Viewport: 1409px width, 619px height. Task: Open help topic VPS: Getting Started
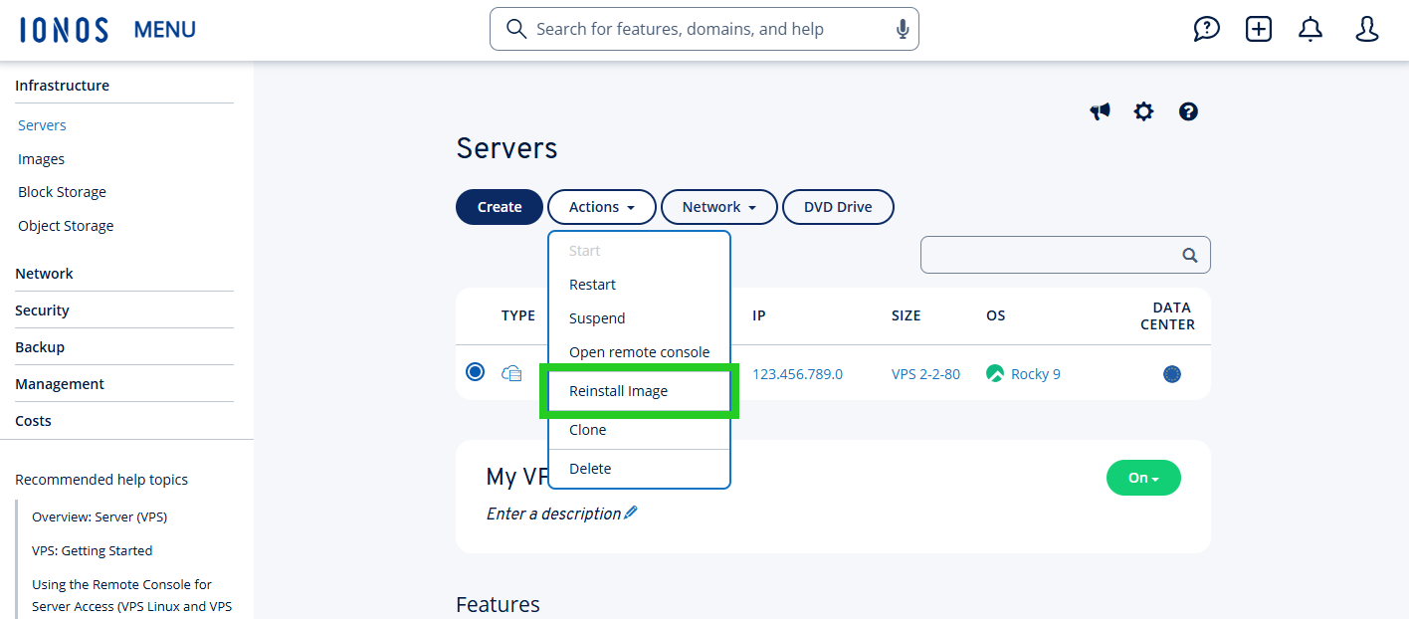[93, 551]
